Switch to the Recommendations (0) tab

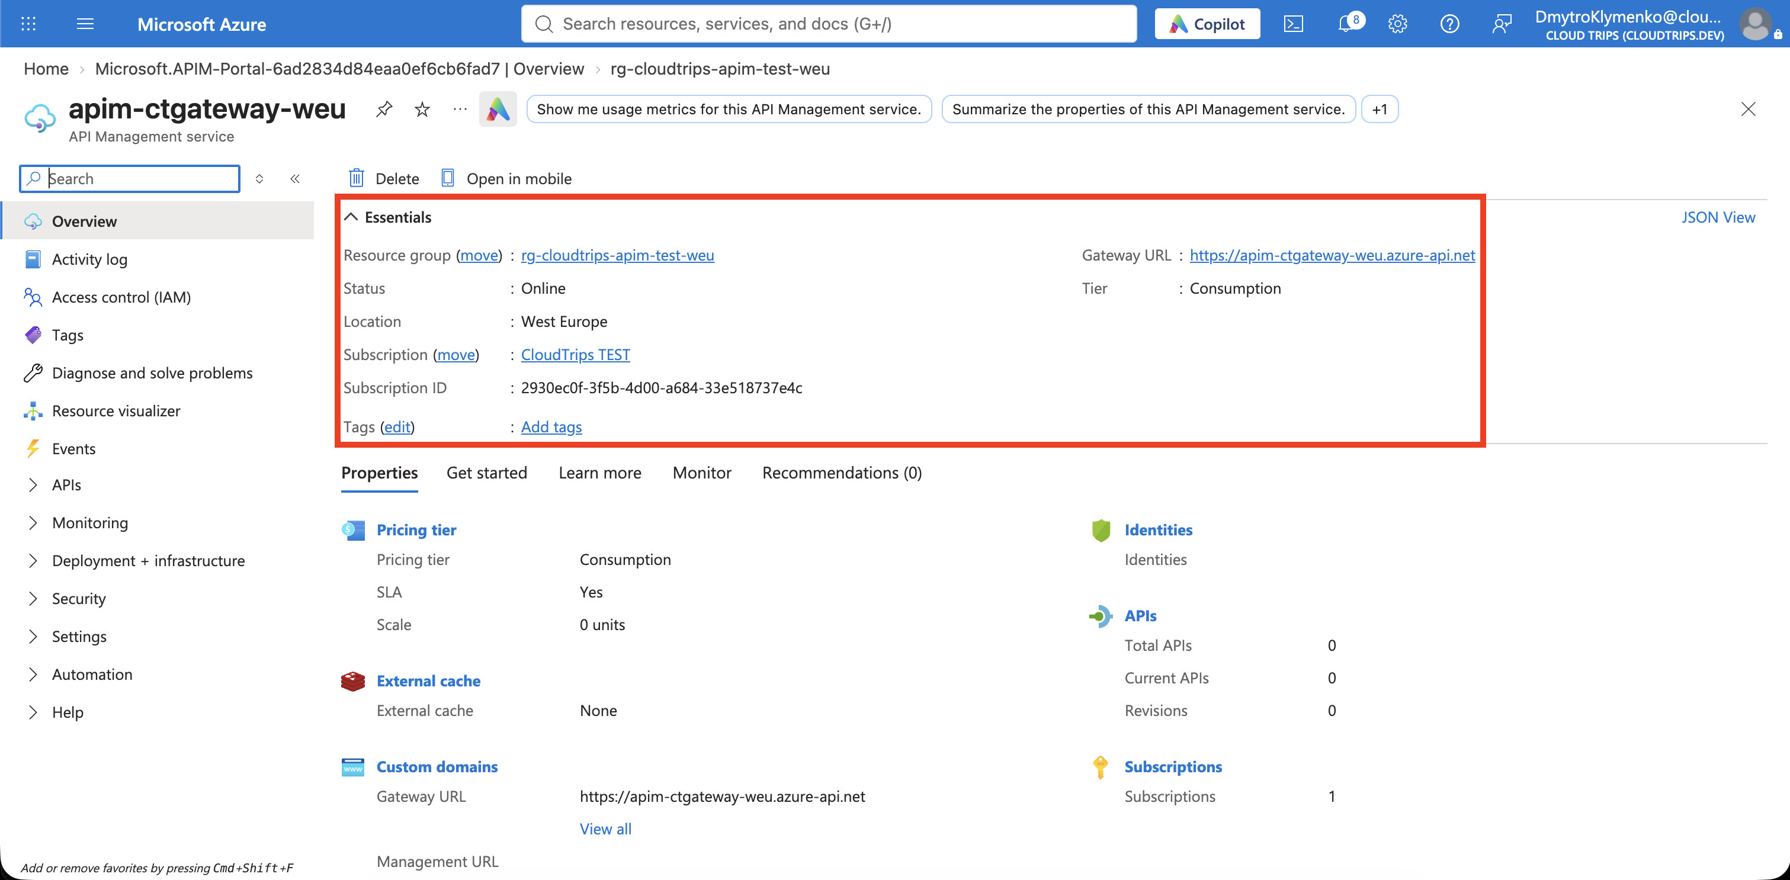(842, 473)
